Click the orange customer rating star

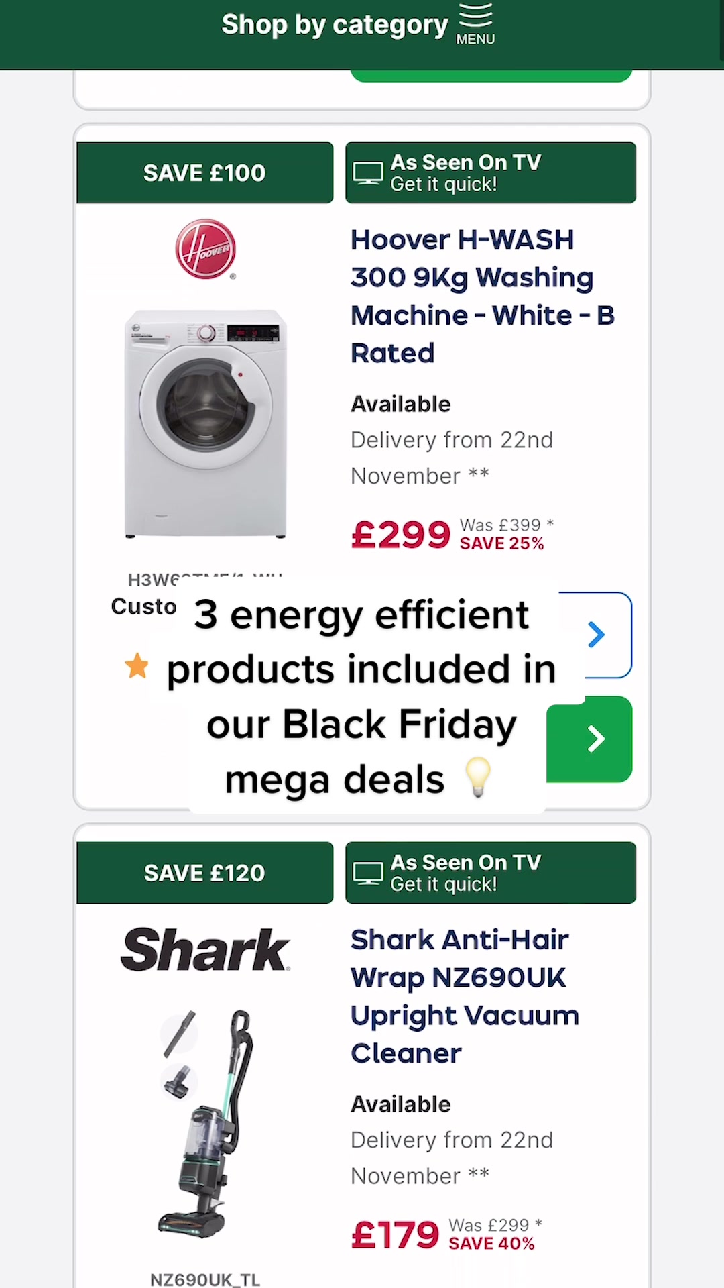137,665
